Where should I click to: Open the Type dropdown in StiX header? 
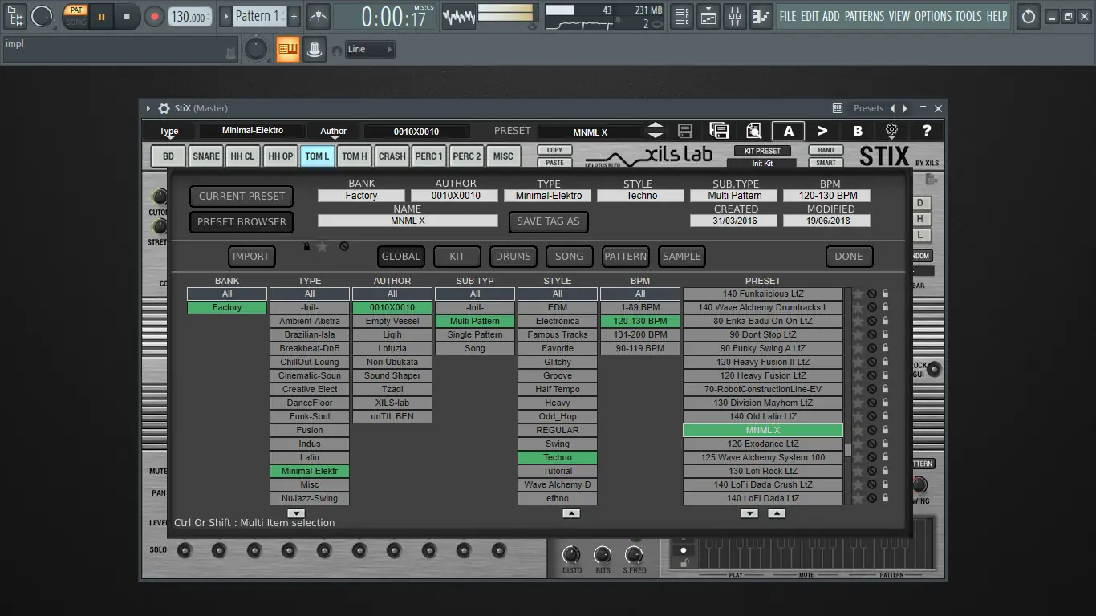coord(168,132)
